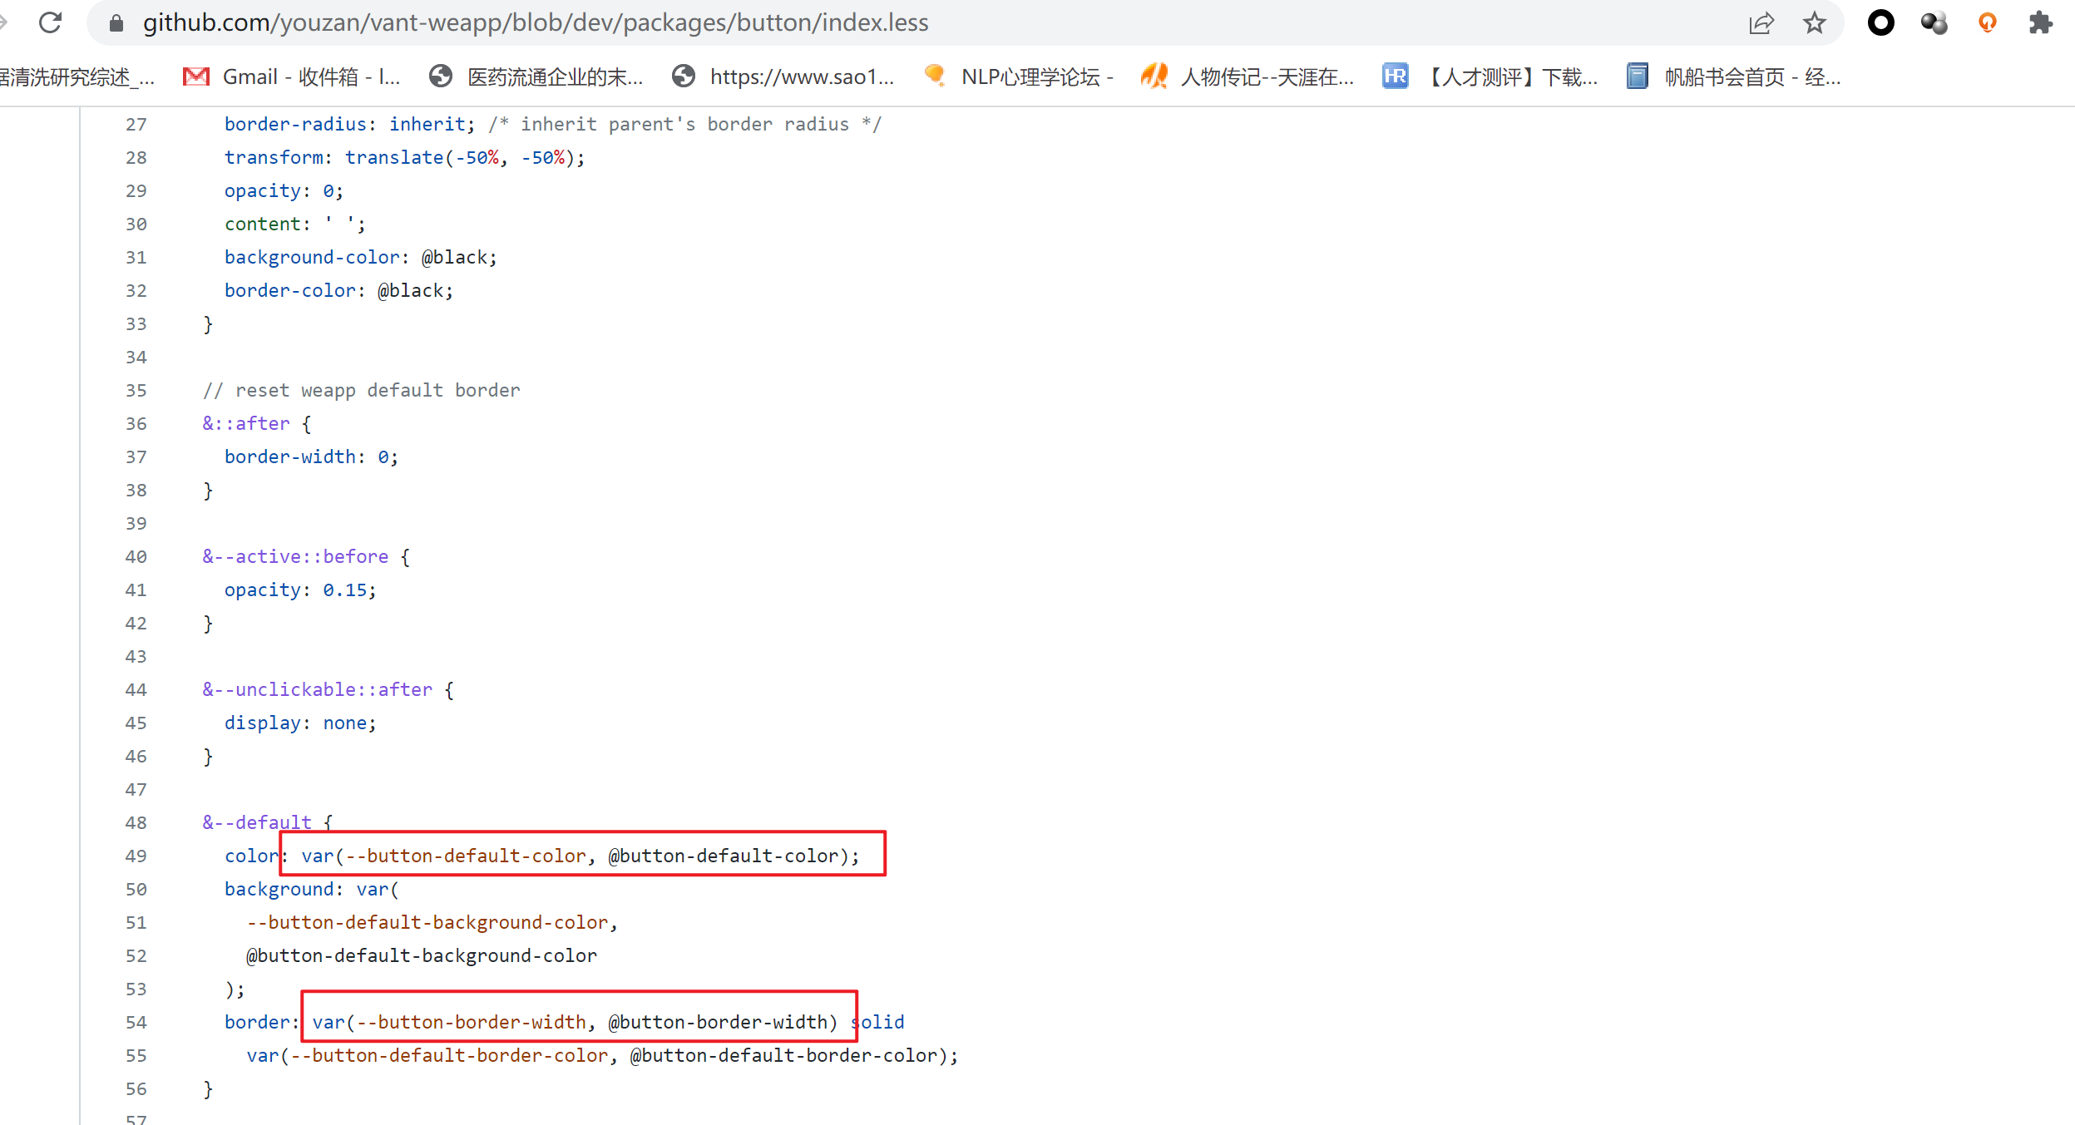Viewport: 2075px width, 1125px height.
Task: Bookmark page with the star icon
Action: coord(1814,22)
